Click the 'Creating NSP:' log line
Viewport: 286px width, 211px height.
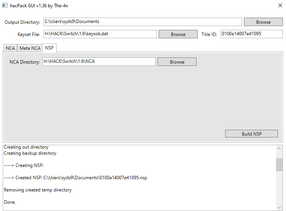[24, 165]
